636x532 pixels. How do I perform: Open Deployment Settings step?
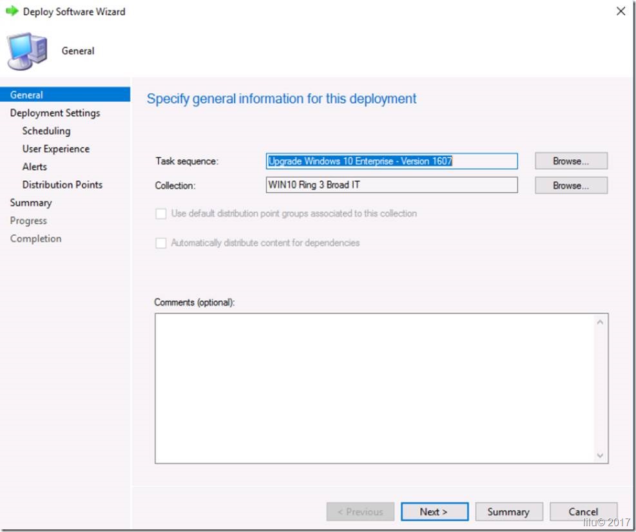[x=55, y=113]
